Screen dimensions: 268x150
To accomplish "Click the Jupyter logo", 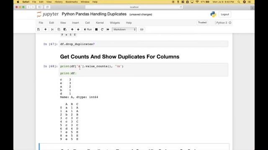I will 48,14.
